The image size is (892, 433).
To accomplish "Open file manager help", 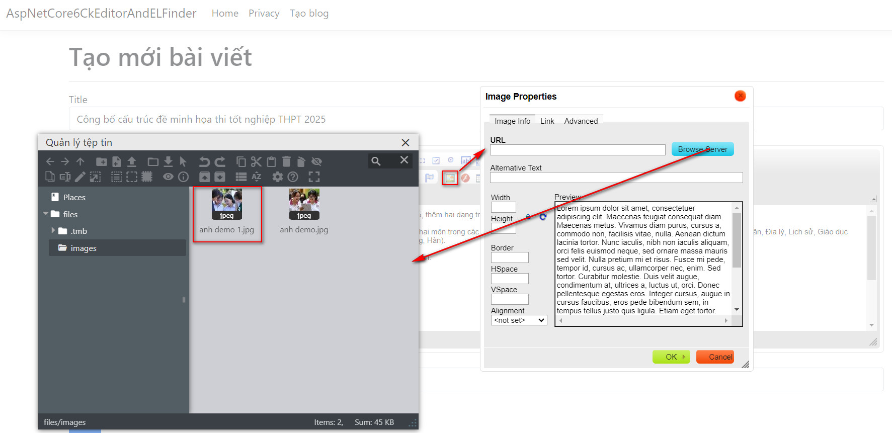I will pos(293,177).
